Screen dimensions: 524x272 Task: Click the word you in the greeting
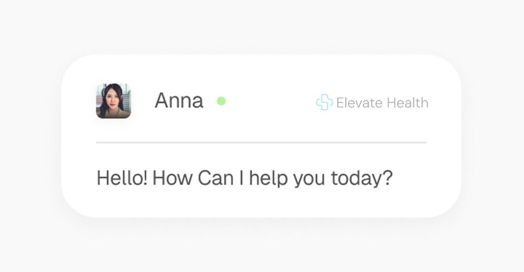tap(309, 180)
